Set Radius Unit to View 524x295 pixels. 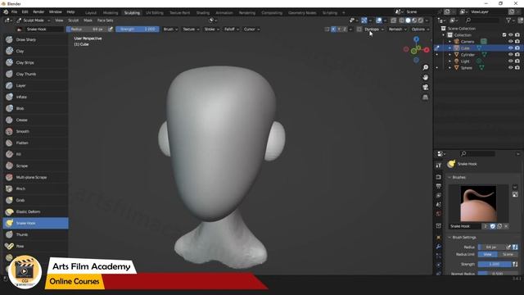488,255
